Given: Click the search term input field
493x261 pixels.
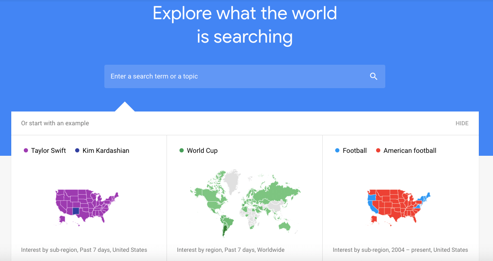Looking at the screenshot, I should click(234, 76).
